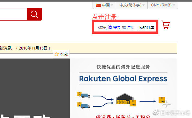192x118 pixels.
Task: Click the 收藏 bookmark button
Action: (61, 54)
